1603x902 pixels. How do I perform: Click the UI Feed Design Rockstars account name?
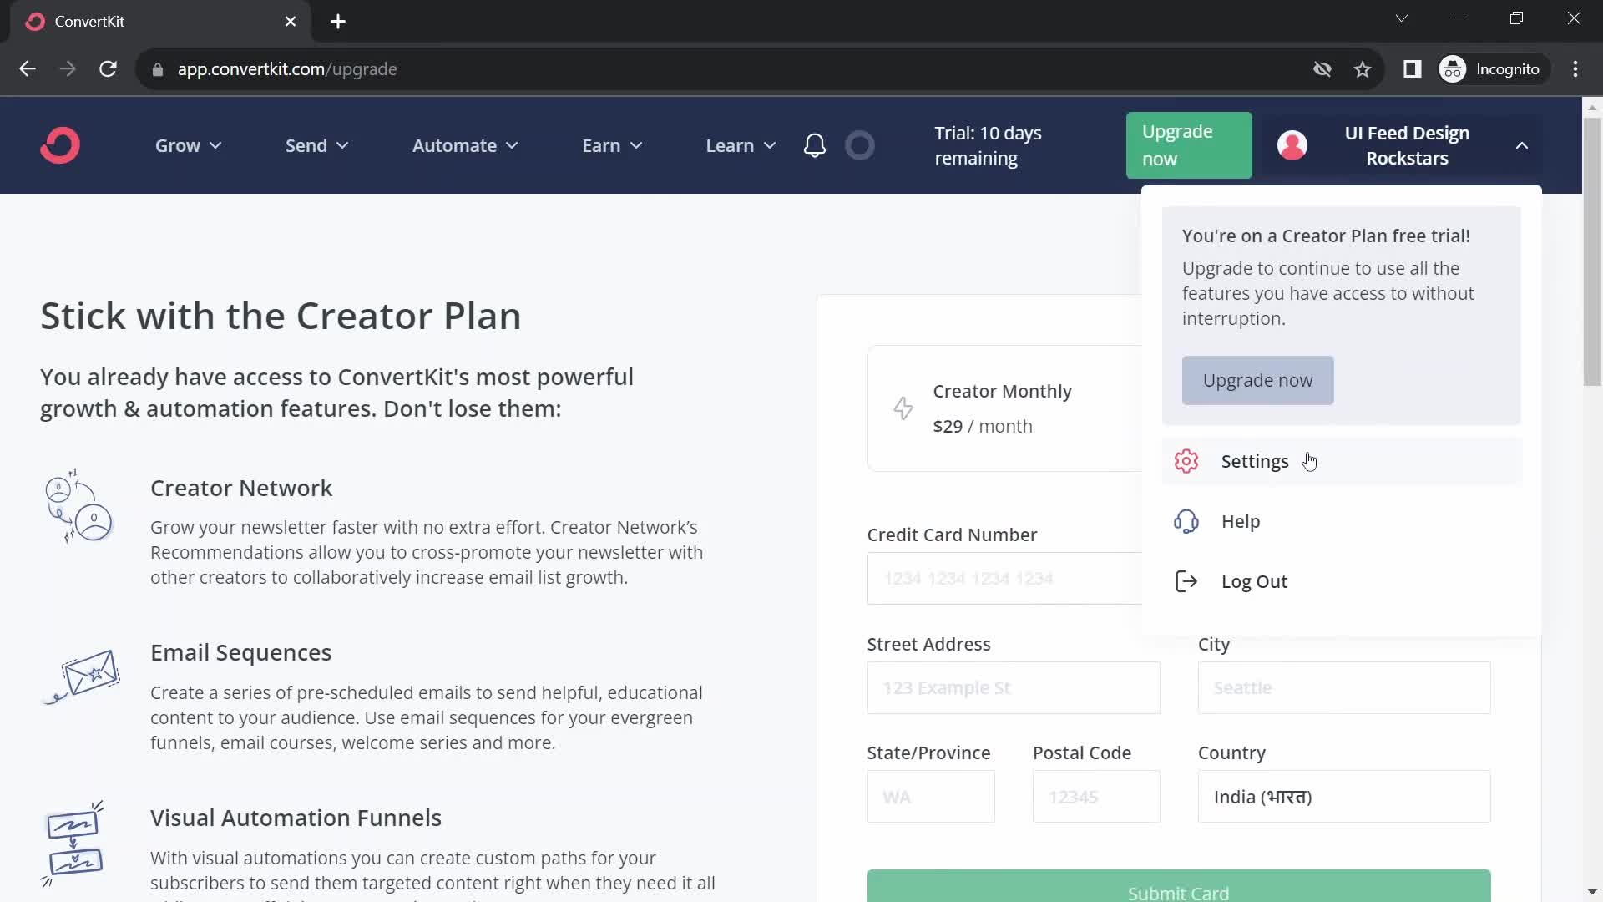pyautogui.click(x=1407, y=145)
